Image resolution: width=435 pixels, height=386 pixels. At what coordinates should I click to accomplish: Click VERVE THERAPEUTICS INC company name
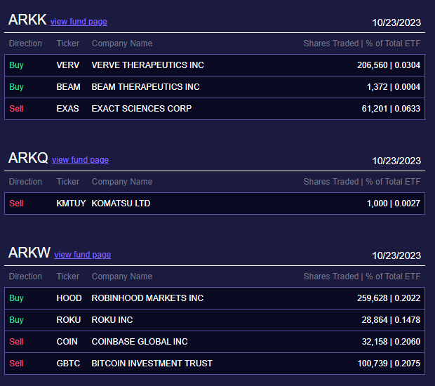(148, 65)
